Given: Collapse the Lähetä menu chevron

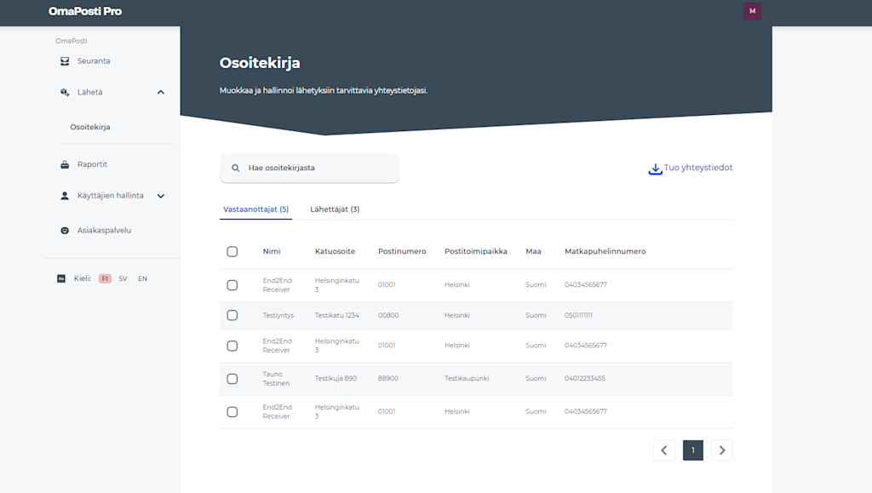Looking at the screenshot, I should pos(161,92).
